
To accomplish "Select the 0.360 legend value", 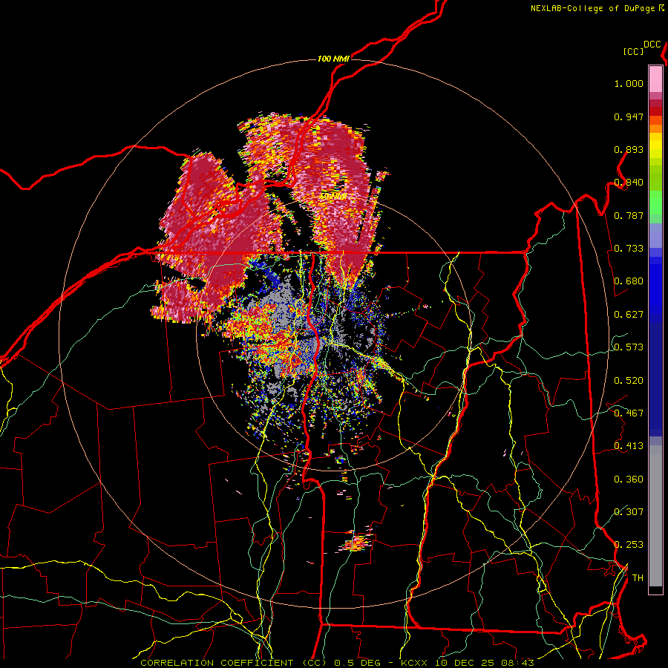I will (x=629, y=479).
